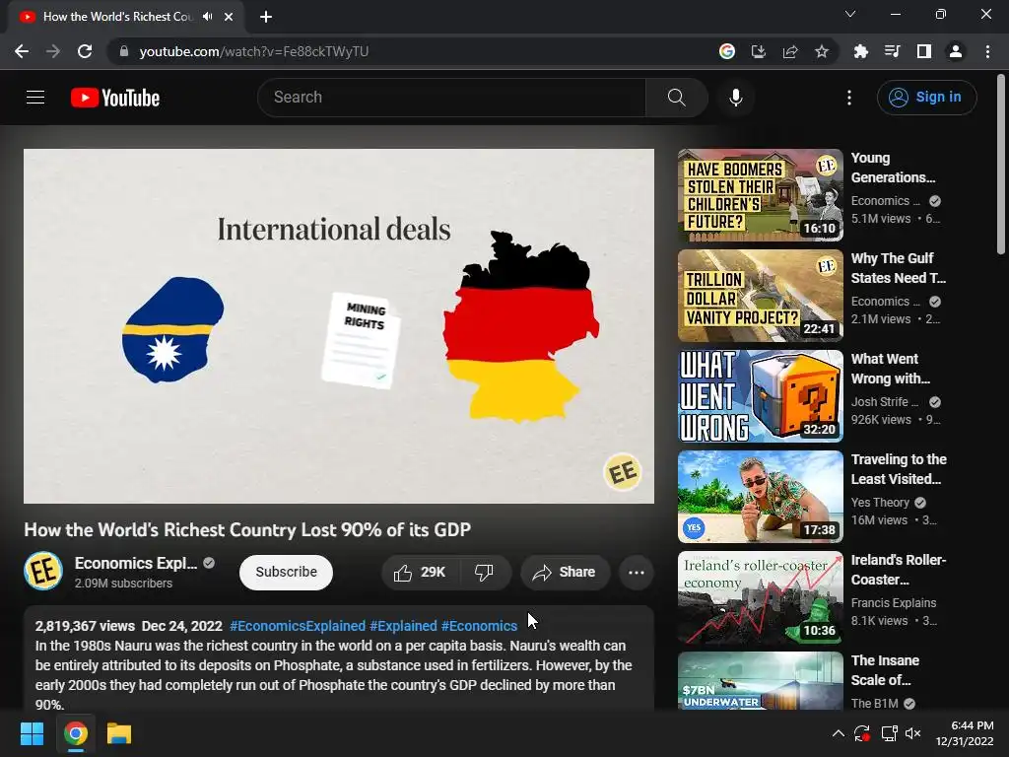Open 'Why The Gulf States Need T...' title
This screenshot has height=757, width=1009.
(899, 268)
